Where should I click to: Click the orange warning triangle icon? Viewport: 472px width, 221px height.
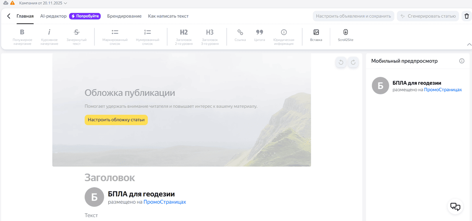point(13,3)
